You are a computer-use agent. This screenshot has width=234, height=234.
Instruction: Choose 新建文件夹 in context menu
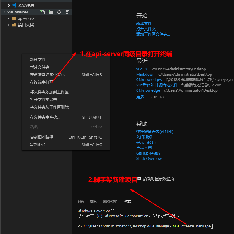tap(66, 67)
